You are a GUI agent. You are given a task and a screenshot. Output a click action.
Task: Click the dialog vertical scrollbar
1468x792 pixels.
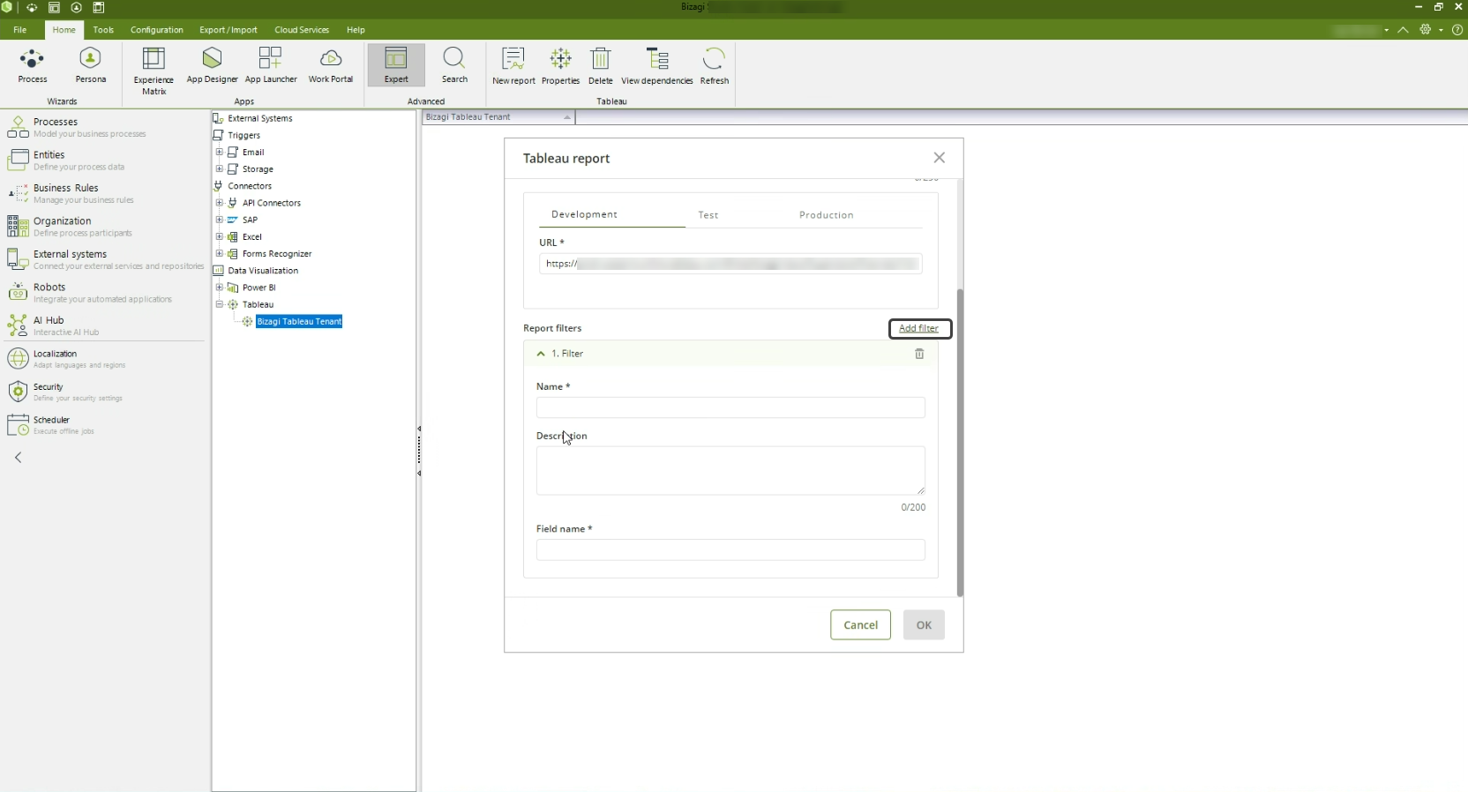pos(960,443)
